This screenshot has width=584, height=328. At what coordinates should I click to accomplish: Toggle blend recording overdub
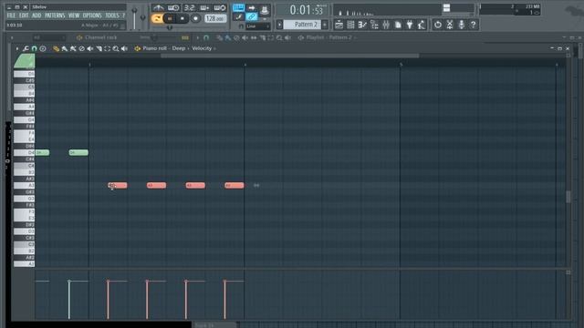(204, 8)
